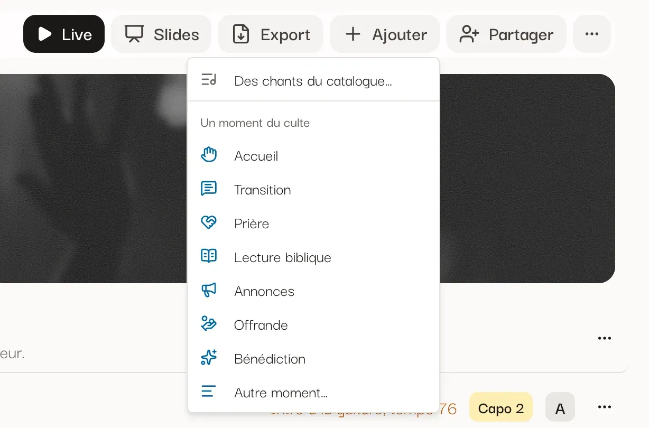Screen dimensions: 649x428
Task: Click the A key badge
Action: click(560, 407)
